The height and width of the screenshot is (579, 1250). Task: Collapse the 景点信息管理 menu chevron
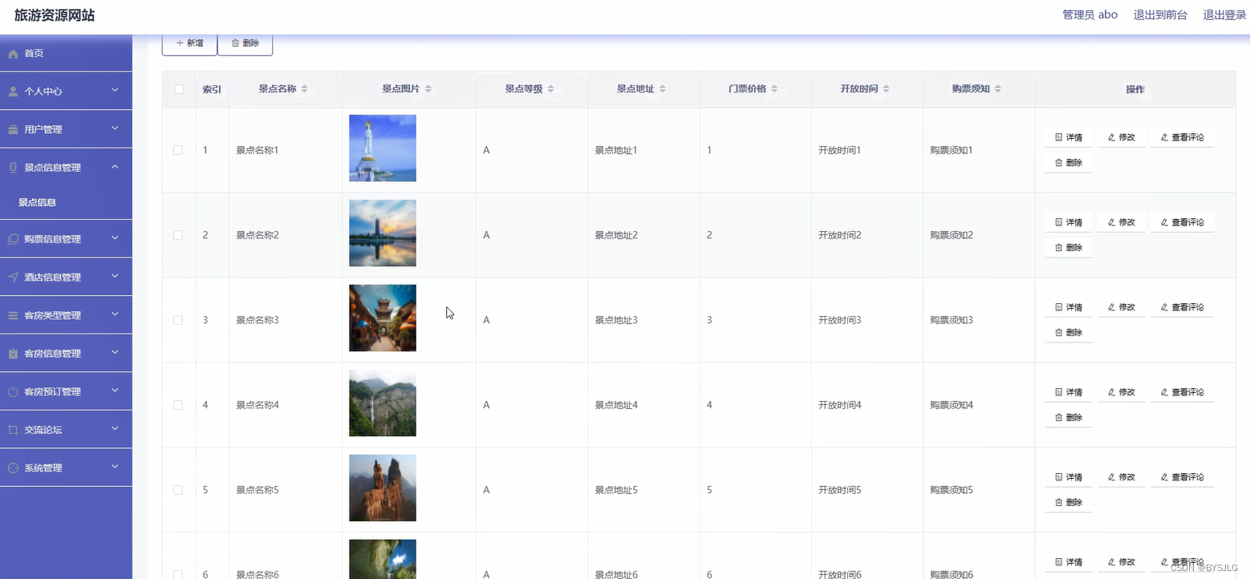[x=115, y=167]
